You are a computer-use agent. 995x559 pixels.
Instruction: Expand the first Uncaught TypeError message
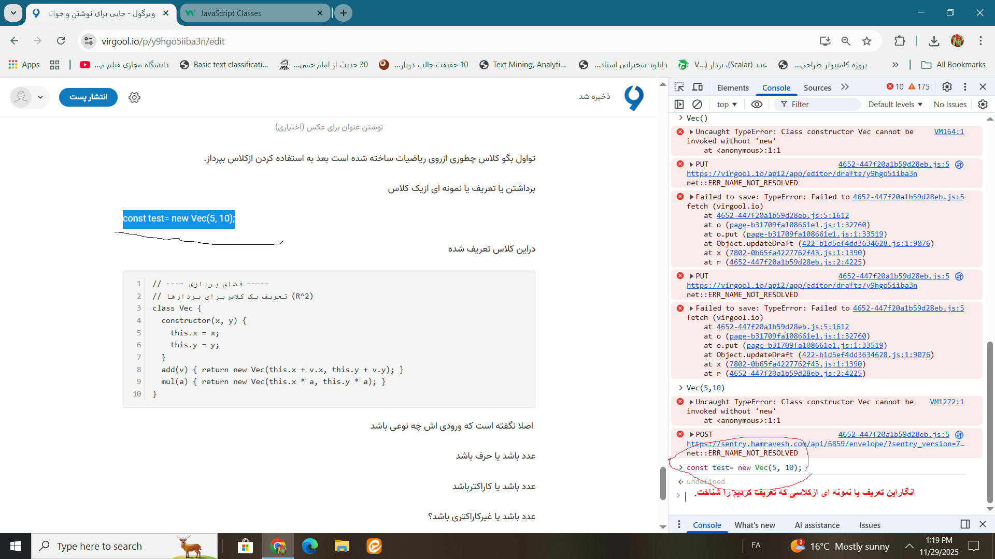[x=691, y=132]
